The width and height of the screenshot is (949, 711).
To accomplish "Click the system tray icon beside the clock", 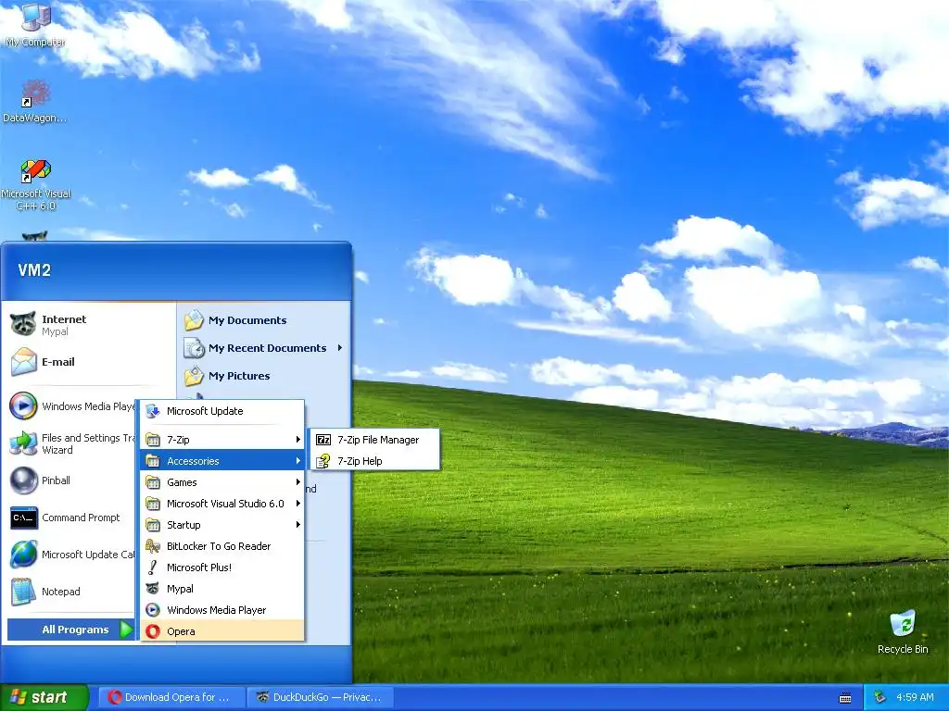I will 880,697.
